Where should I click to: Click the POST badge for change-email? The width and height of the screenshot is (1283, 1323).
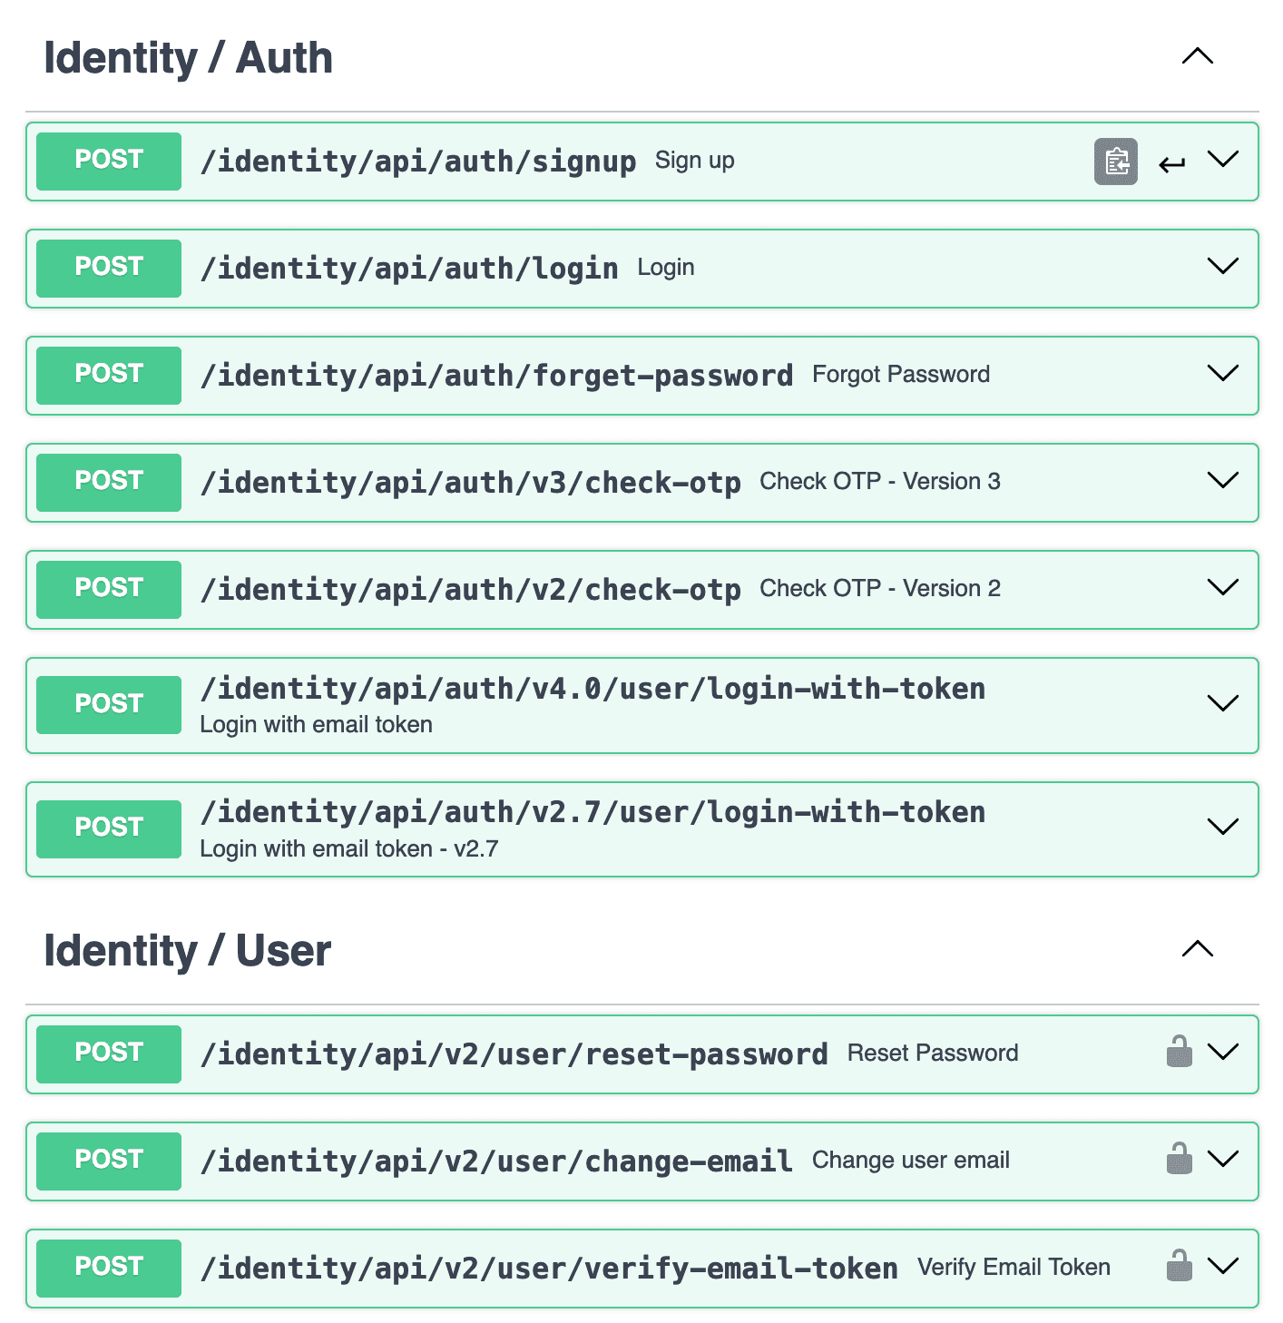tap(109, 1161)
